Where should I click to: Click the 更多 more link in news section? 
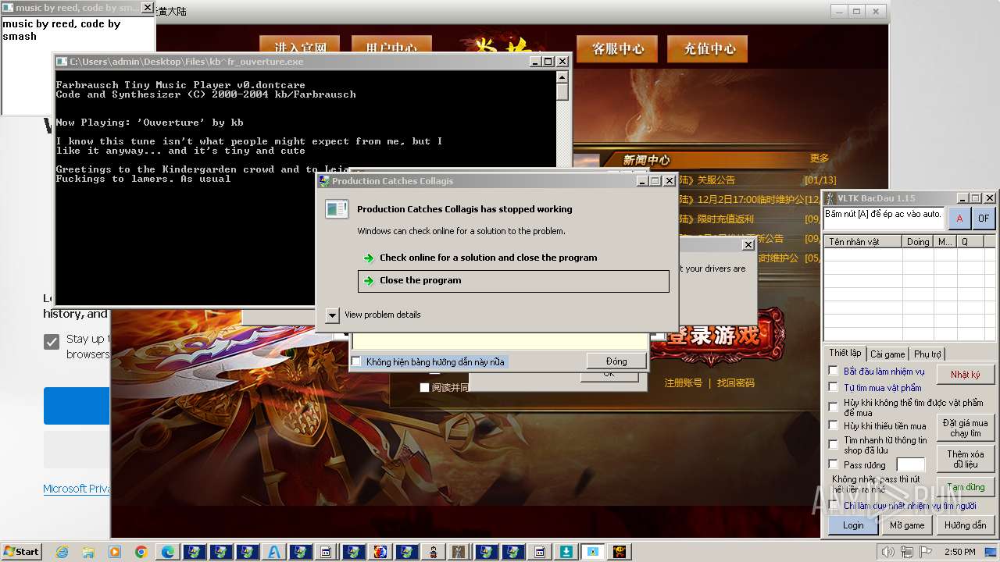tap(820, 158)
